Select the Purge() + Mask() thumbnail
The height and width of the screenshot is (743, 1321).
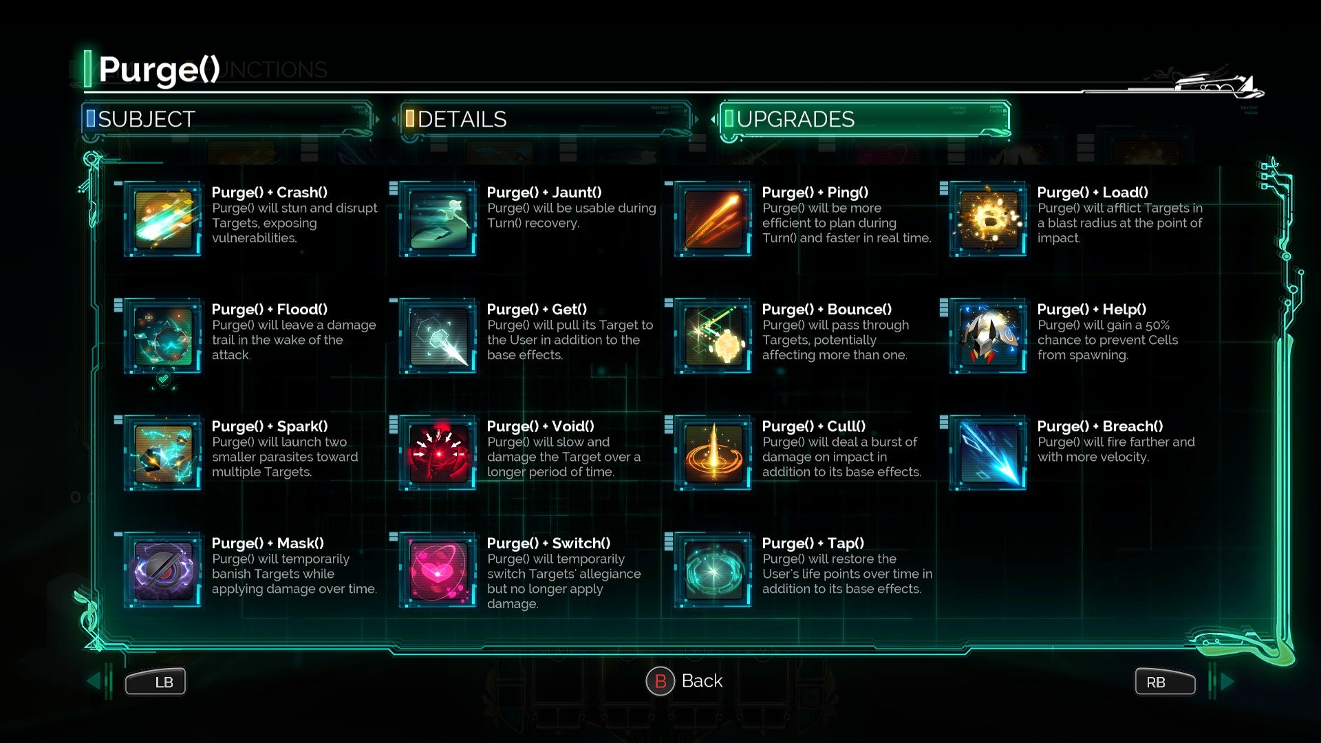point(163,570)
